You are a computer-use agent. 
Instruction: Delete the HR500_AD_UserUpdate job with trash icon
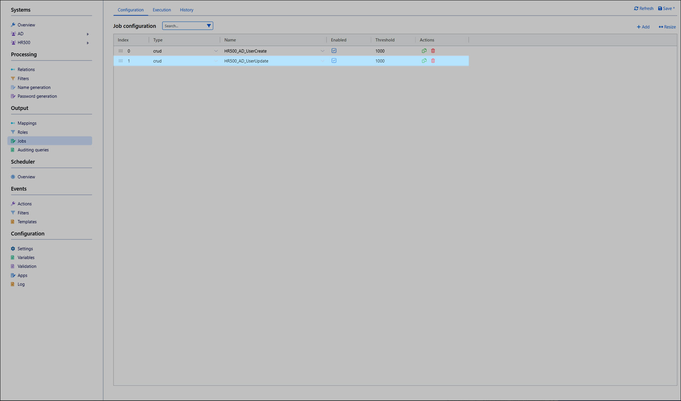tap(433, 61)
